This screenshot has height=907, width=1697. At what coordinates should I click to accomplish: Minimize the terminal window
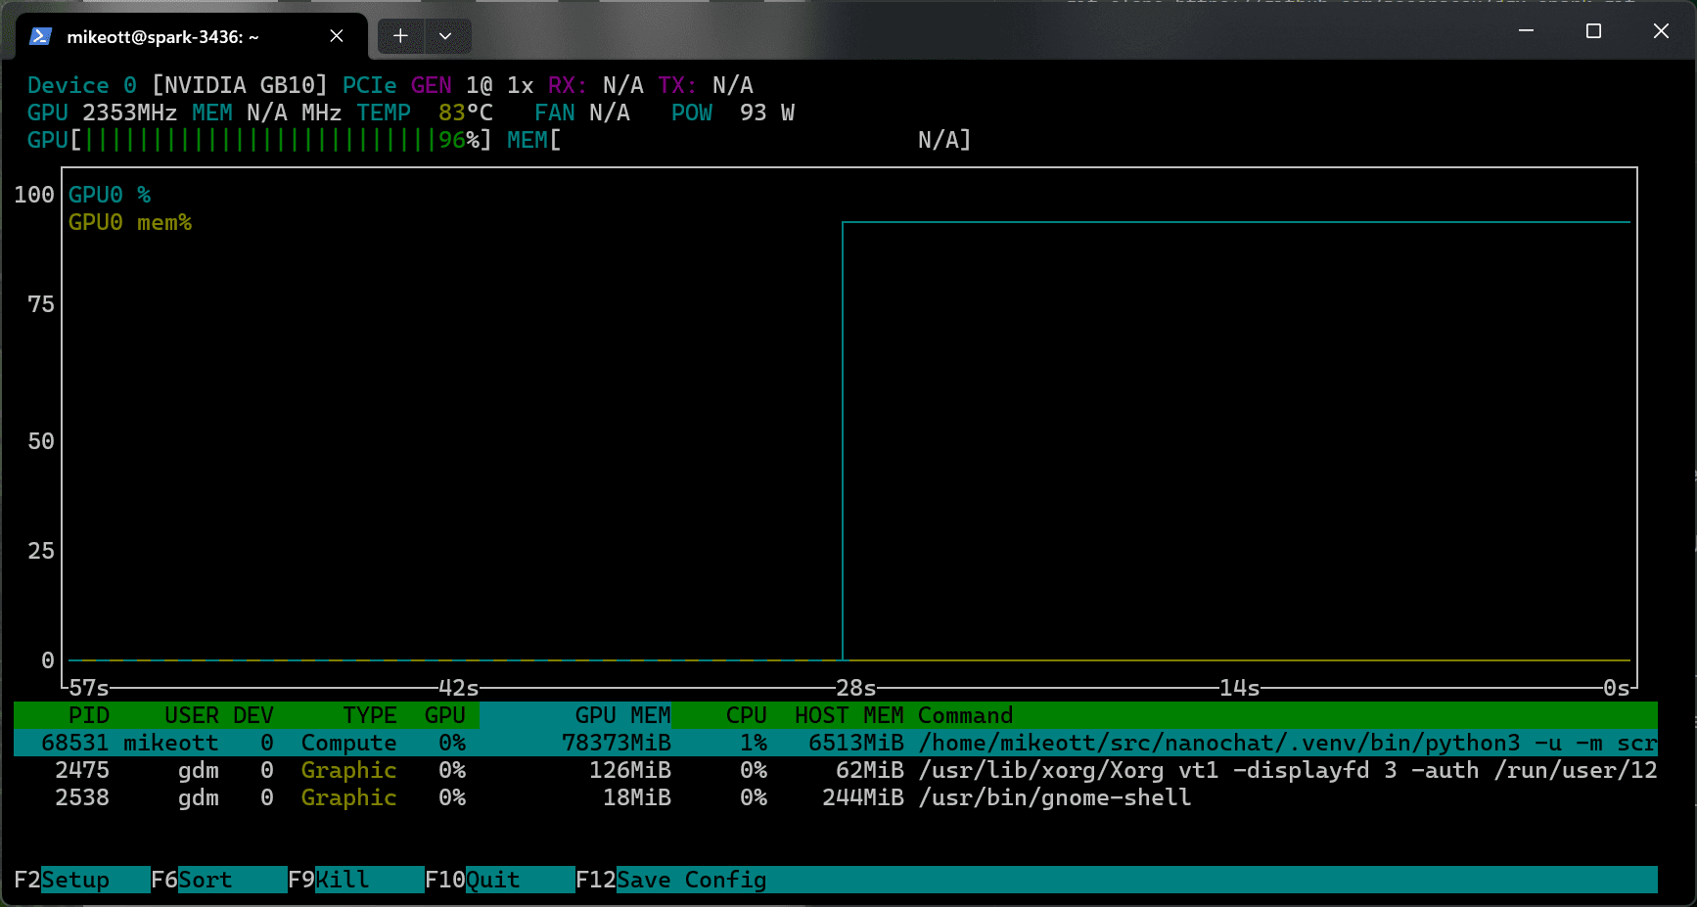click(x=1525, y=31)
